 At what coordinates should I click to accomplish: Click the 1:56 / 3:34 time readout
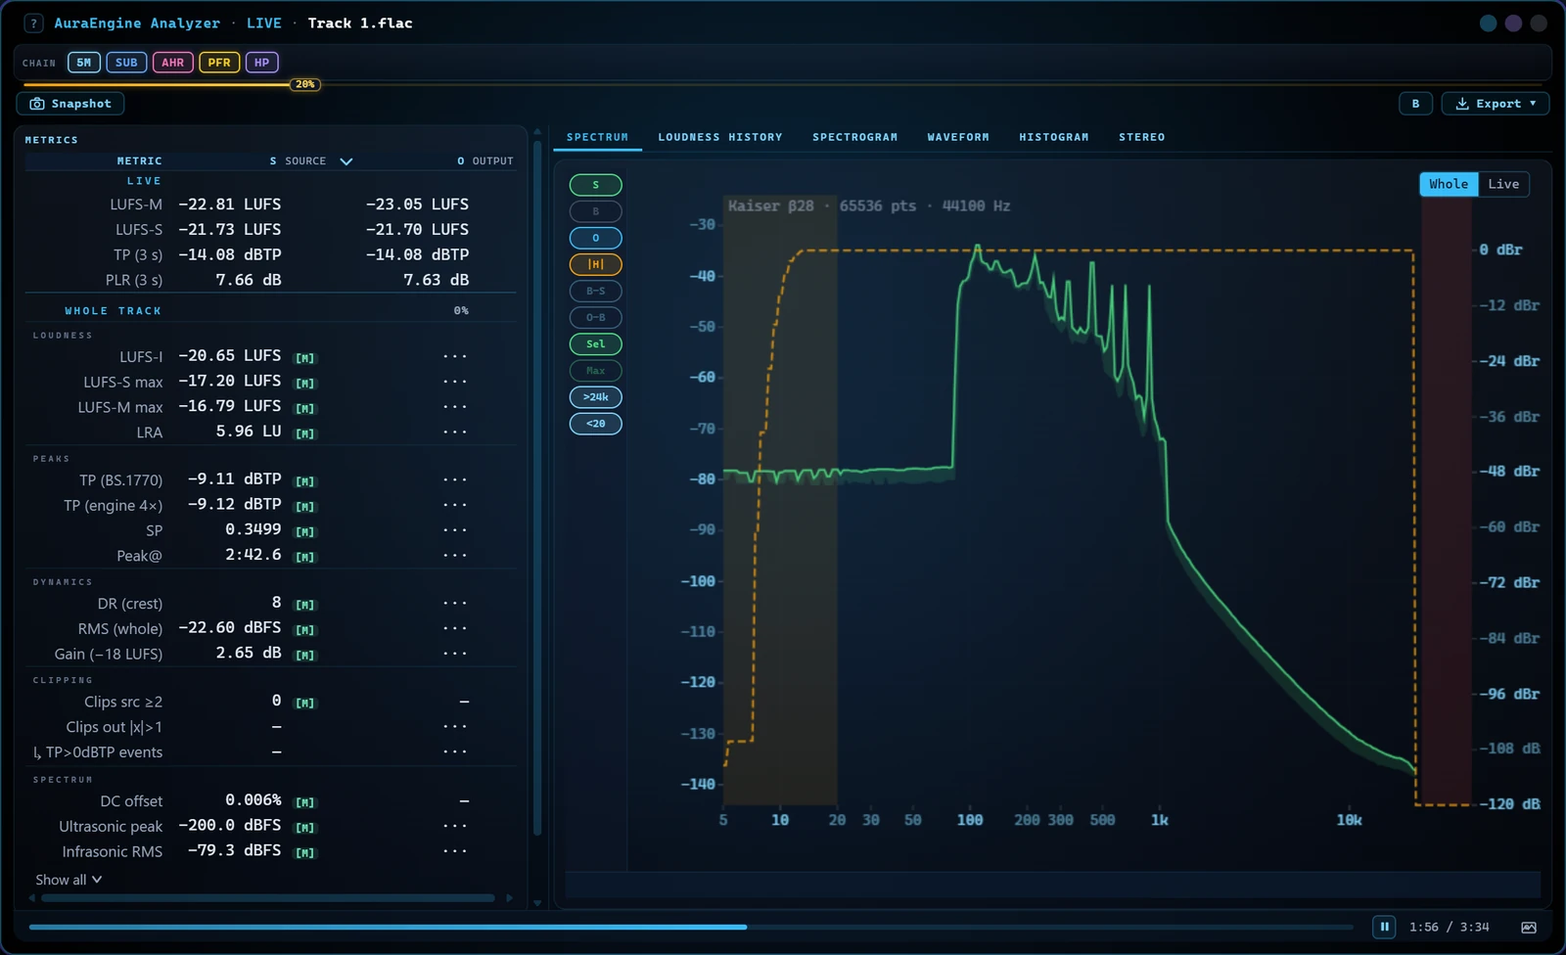click(1450, 928)
